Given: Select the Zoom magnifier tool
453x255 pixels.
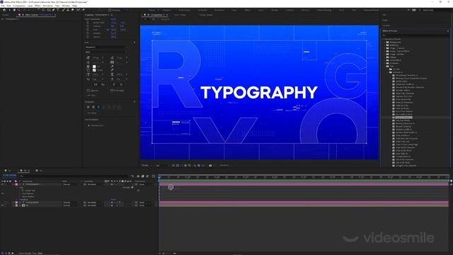Looking at the screenshot, I should pyautogui.click(x=19, y=10).
